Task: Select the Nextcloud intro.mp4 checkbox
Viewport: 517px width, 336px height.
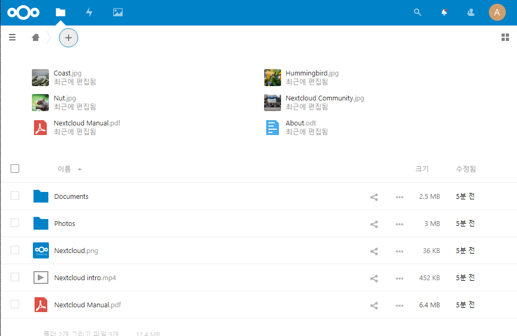Action: click(x=15, y=277)
